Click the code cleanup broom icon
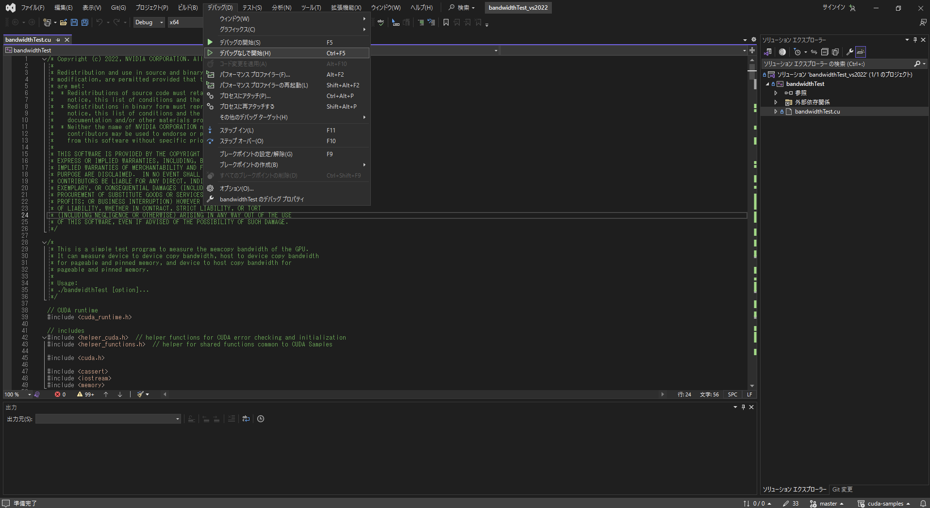Screen dimensions: 930x508 point(140,394)
